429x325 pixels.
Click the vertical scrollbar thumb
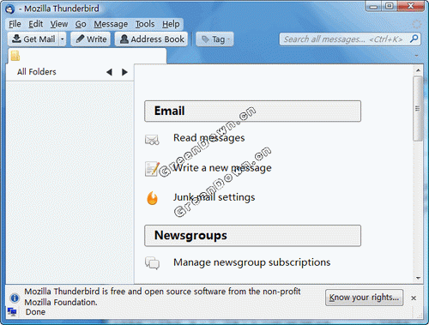point(418,108)
